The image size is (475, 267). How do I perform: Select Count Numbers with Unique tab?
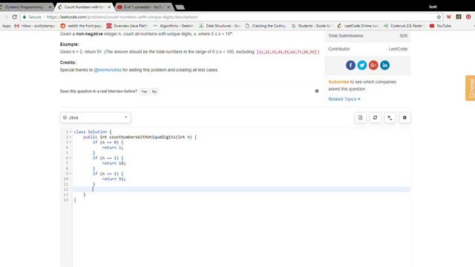click(x=83, y=7)
